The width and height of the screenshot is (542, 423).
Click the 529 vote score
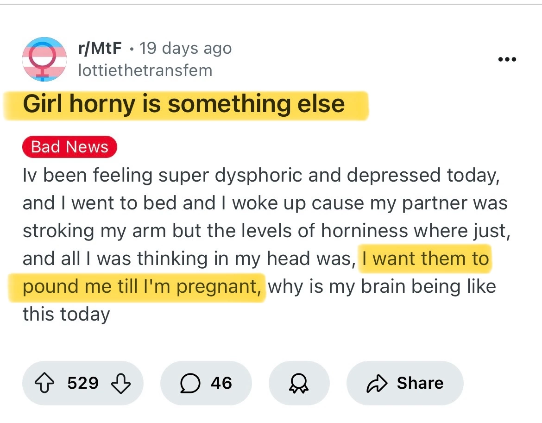pos(83,383)
